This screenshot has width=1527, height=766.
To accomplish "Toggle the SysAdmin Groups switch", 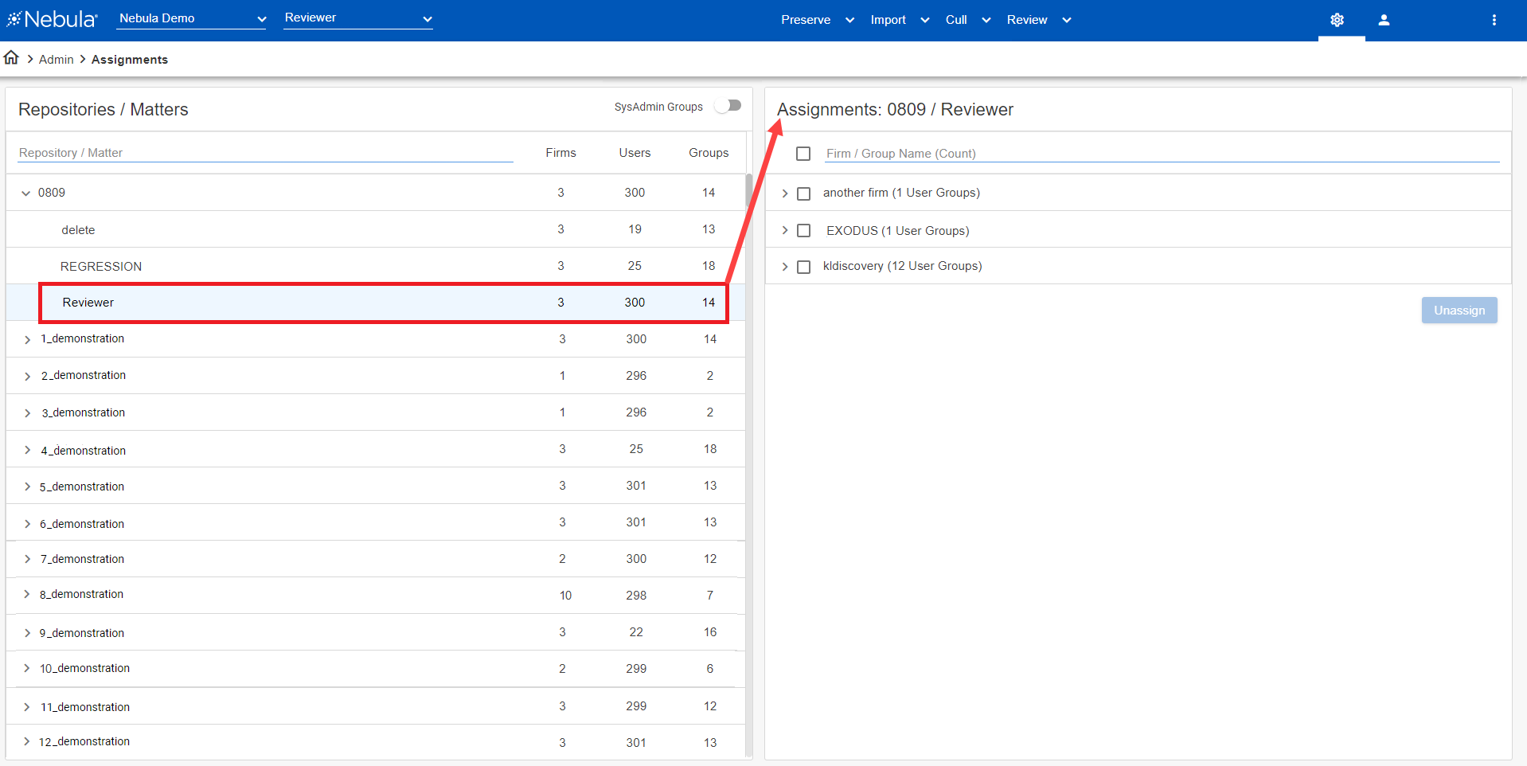I will coord(728,106).
